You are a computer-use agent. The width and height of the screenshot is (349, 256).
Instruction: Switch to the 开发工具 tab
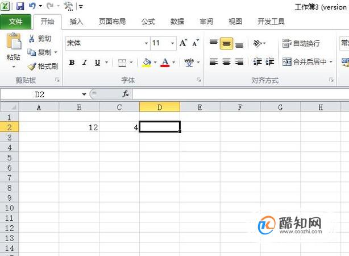[x=271, y=22]
